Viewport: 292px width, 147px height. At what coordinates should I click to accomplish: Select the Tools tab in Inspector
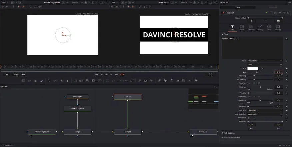pos(238,8)
